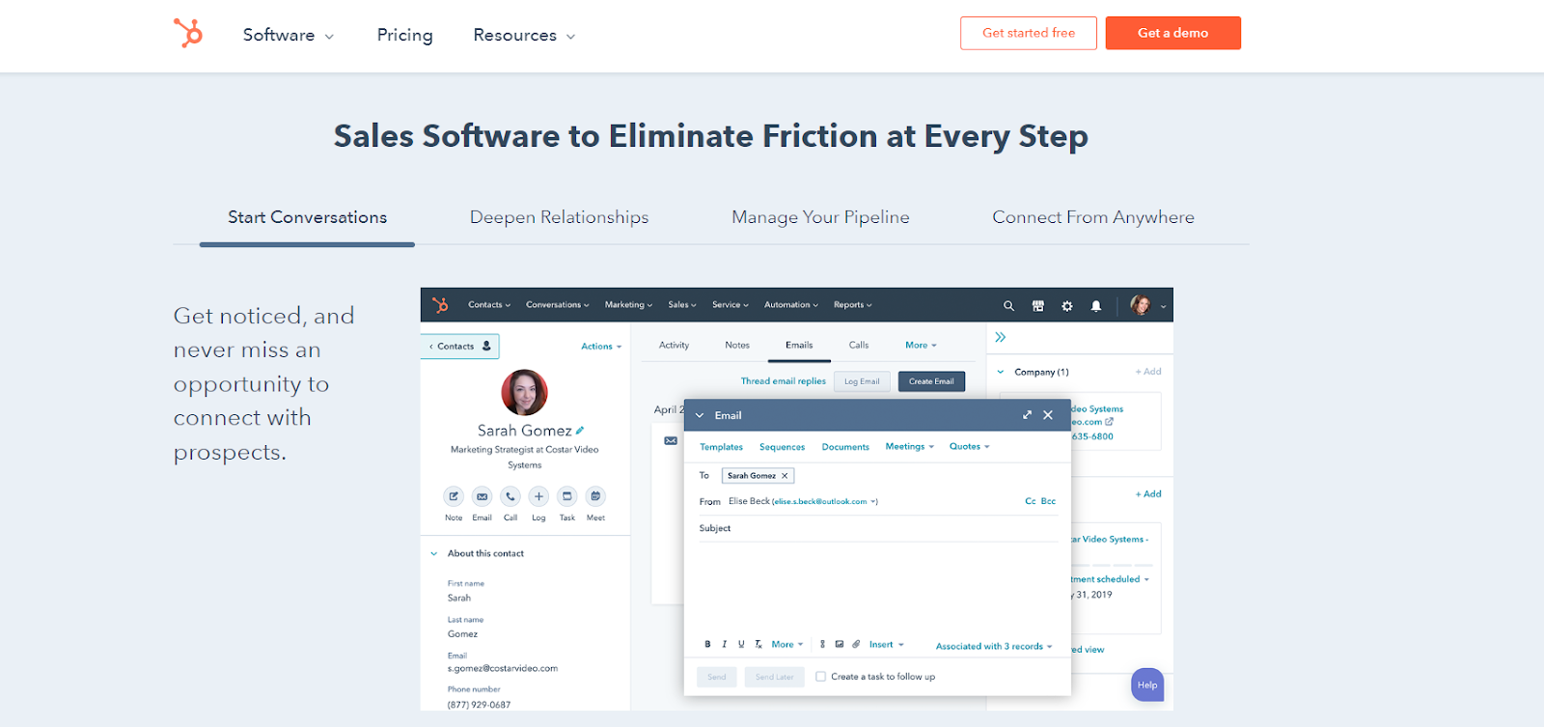The width and height of the screenshot is (1544, 727).
Task: Open the Contacts menu in app navbar
Action: (489, 305)
